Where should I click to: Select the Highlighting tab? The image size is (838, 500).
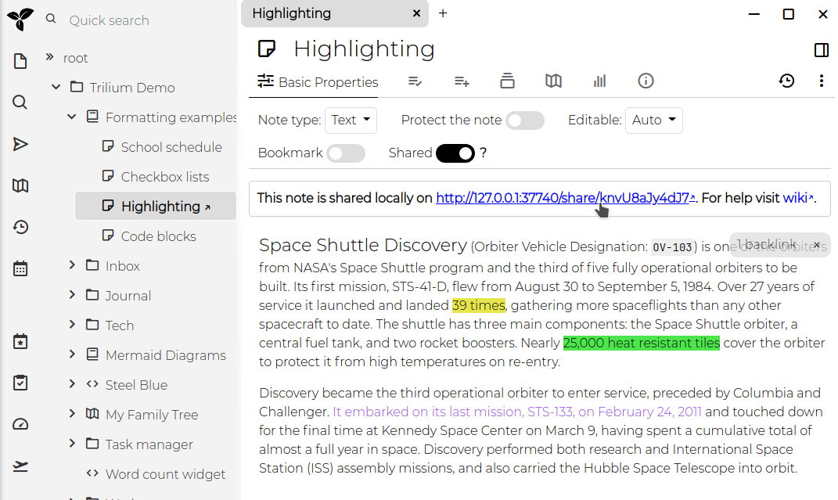(x=325, y=13)
